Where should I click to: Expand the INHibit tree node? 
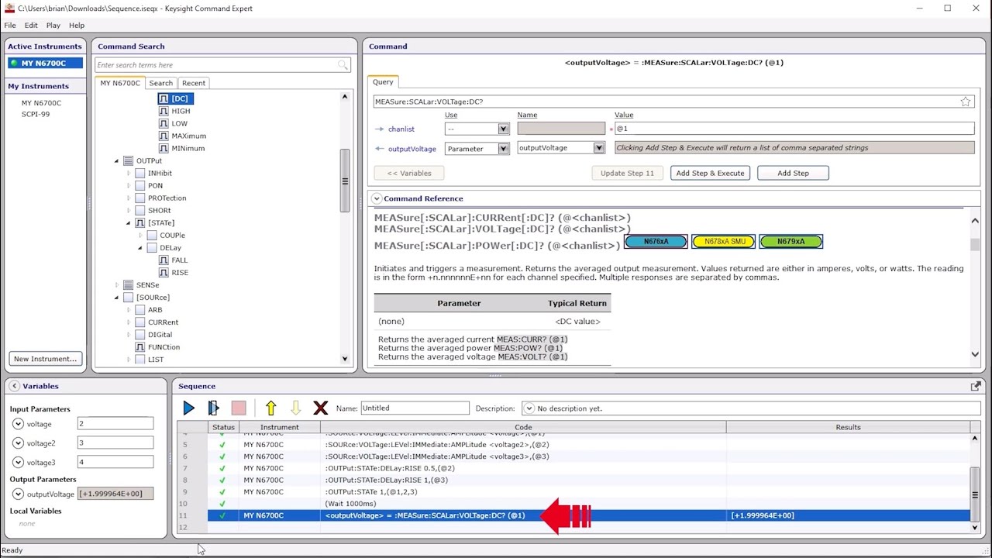129,174
